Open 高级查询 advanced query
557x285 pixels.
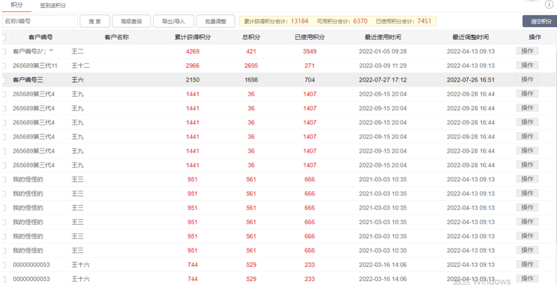pos(132,21)
